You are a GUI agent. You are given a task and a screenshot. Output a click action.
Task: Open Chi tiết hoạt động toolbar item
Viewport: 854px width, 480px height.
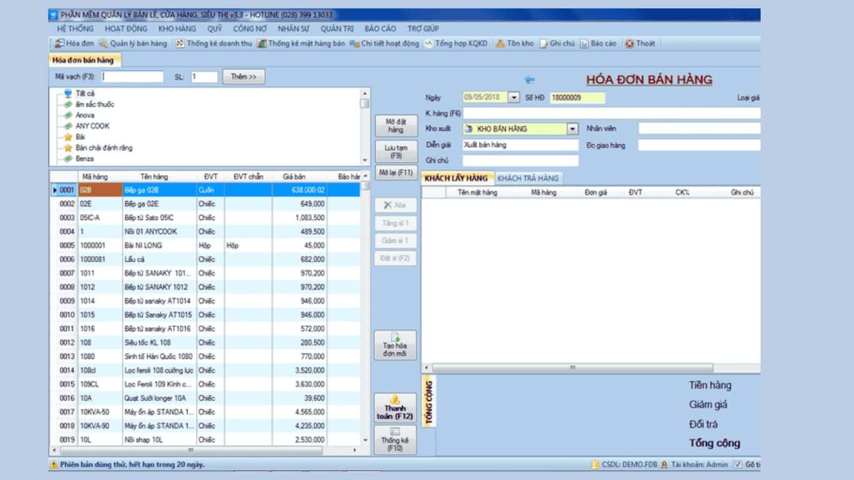coord(384,44)
